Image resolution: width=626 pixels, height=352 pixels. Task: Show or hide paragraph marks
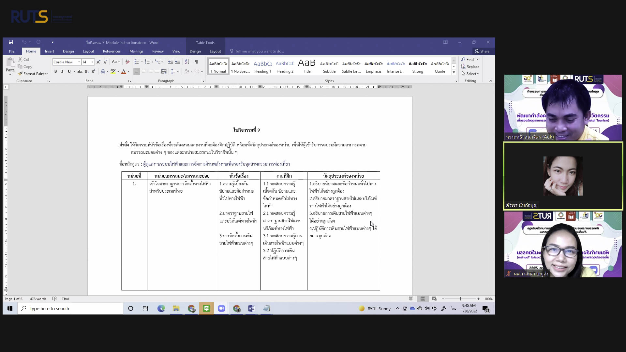pos(197,62)
